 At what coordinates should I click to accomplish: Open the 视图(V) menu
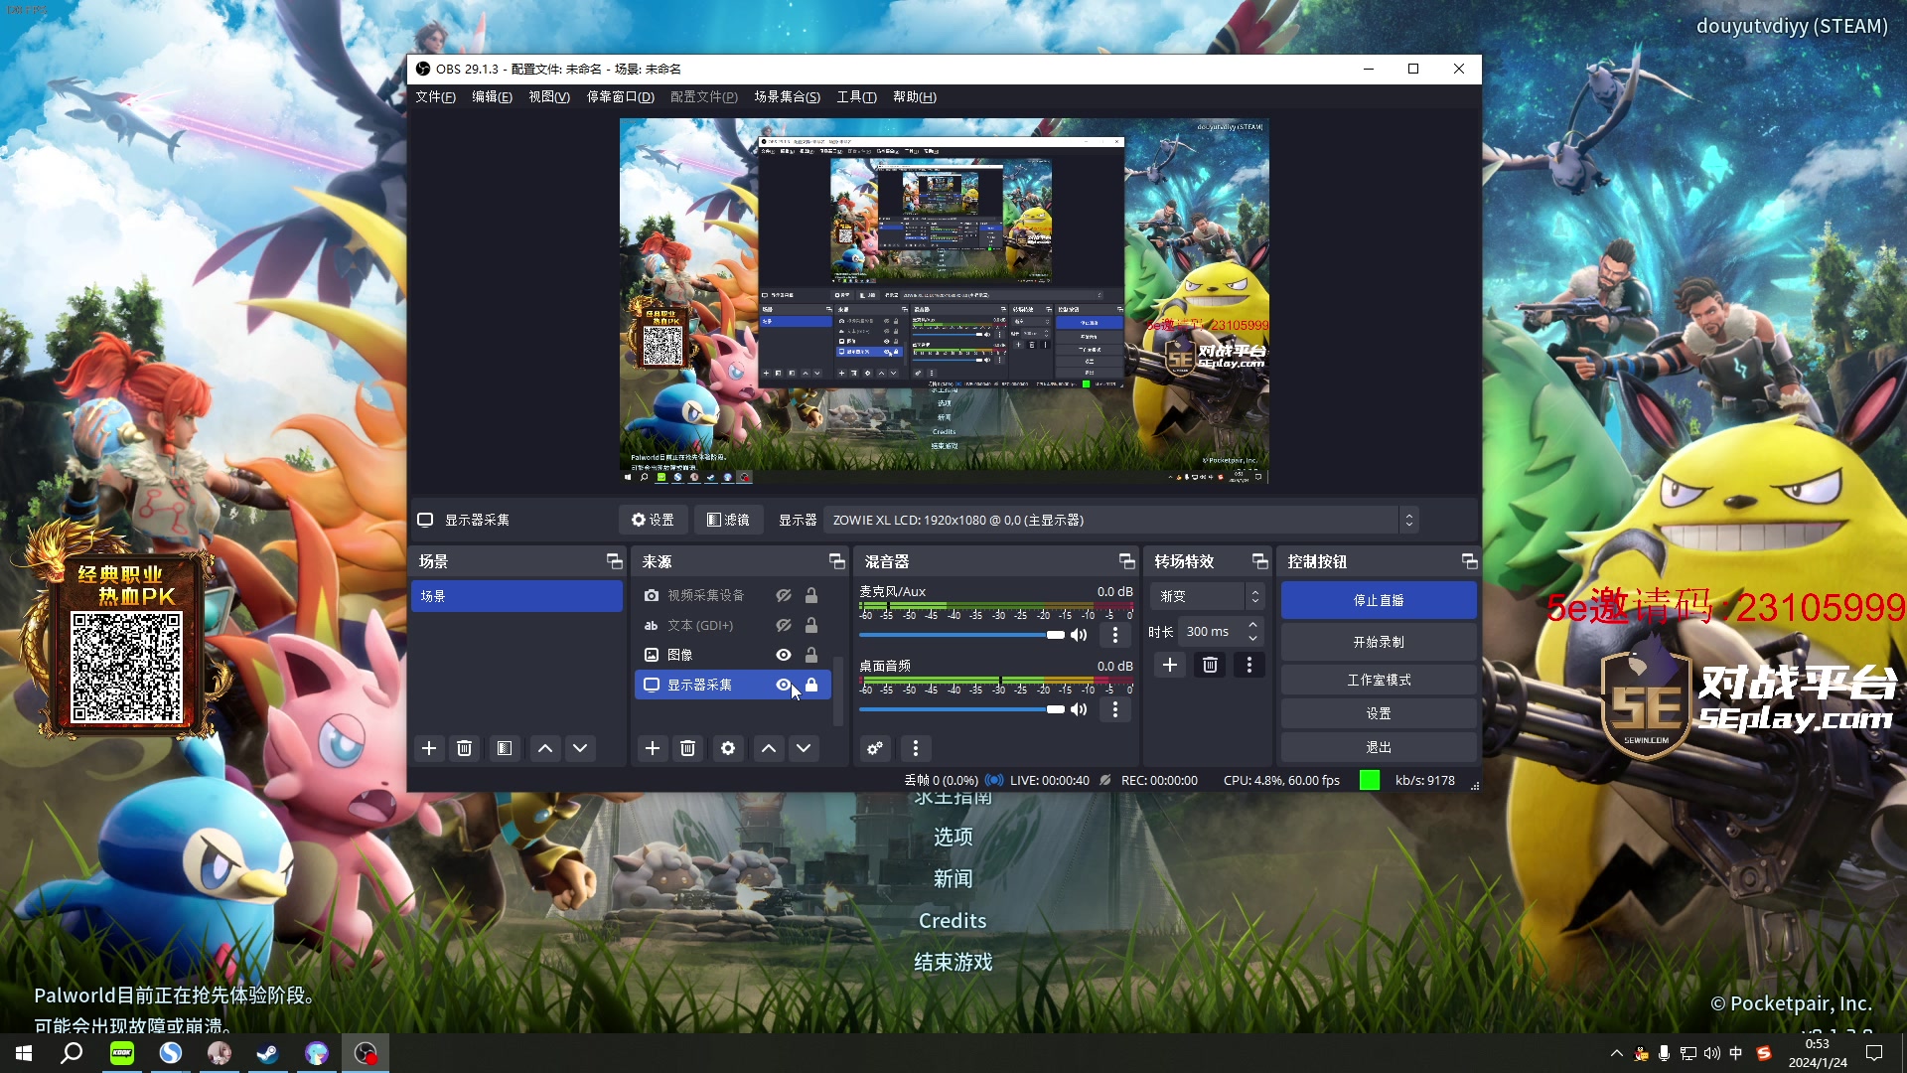coord(549,96)
